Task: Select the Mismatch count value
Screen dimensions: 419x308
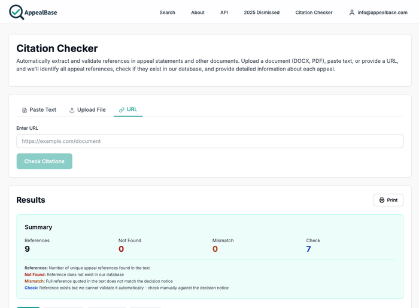Action: (215, 249)
